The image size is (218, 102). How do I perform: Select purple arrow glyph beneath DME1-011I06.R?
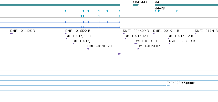(12, 33)
